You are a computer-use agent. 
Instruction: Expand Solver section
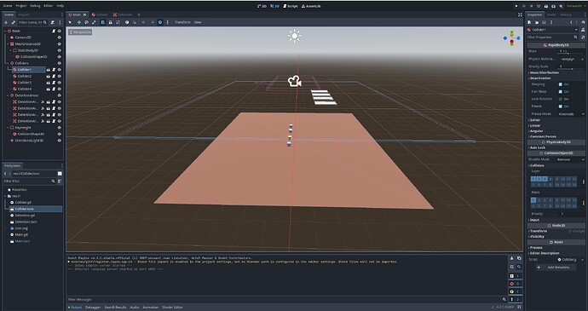(x=535, y=120)
